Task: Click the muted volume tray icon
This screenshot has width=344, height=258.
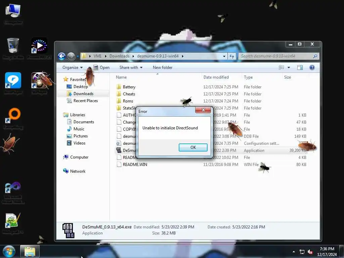Action: click(310, 252)
